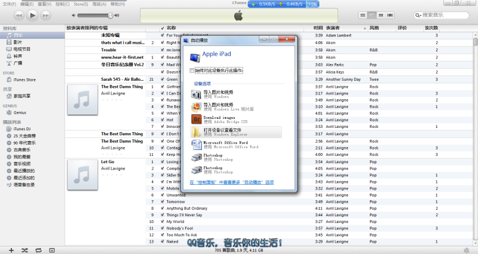Sort by 表演者 column header

click(346, 27)
